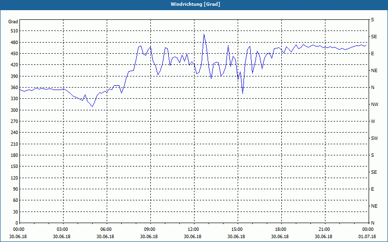Click the 480 value on the degree axis

15,42
